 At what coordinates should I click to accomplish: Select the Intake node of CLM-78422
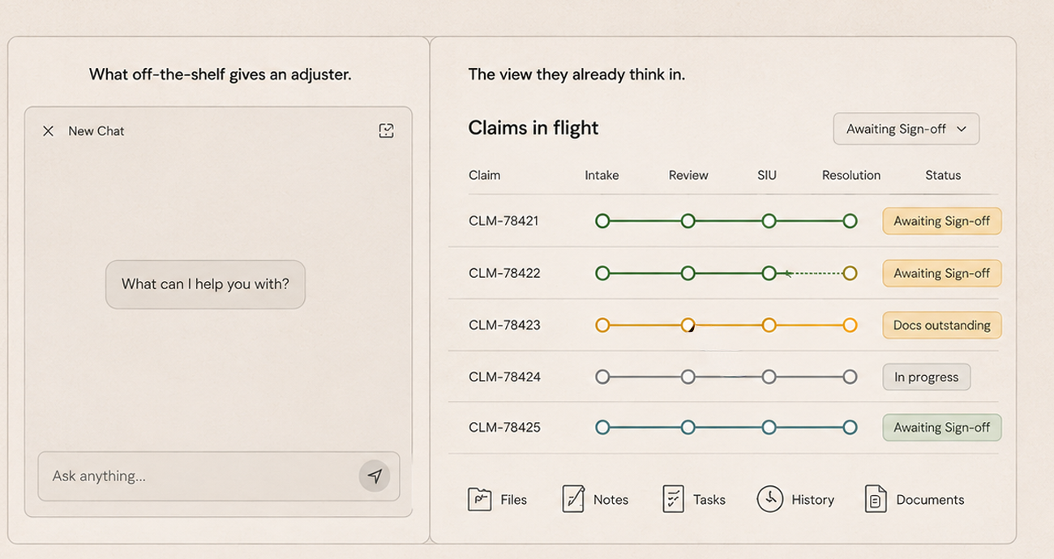602,273
